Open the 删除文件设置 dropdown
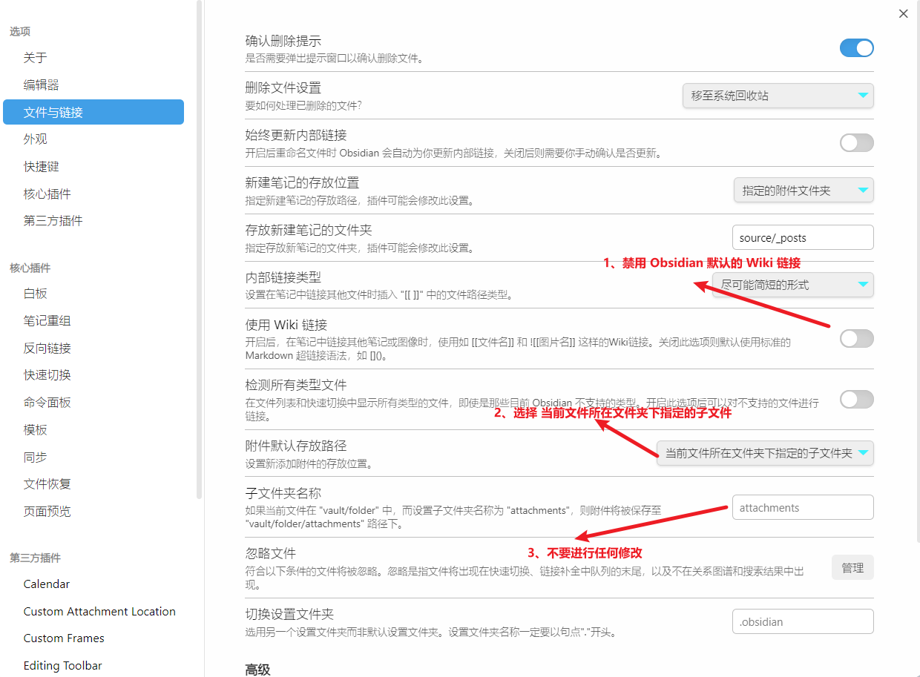This screenshot has width=920, height=677. (x=778, y=96)
